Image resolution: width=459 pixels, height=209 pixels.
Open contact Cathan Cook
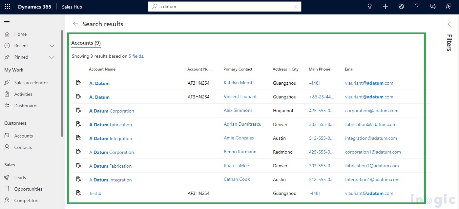pyautogui.click(x=237, y=179)
